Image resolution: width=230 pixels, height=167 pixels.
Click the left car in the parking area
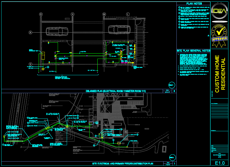coord(57,31)
